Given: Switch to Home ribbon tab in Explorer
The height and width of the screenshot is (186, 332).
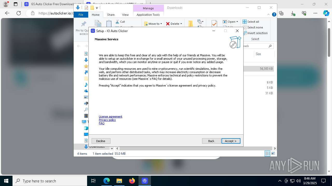Looking at the screenshot, I should (x=96, y=15).
